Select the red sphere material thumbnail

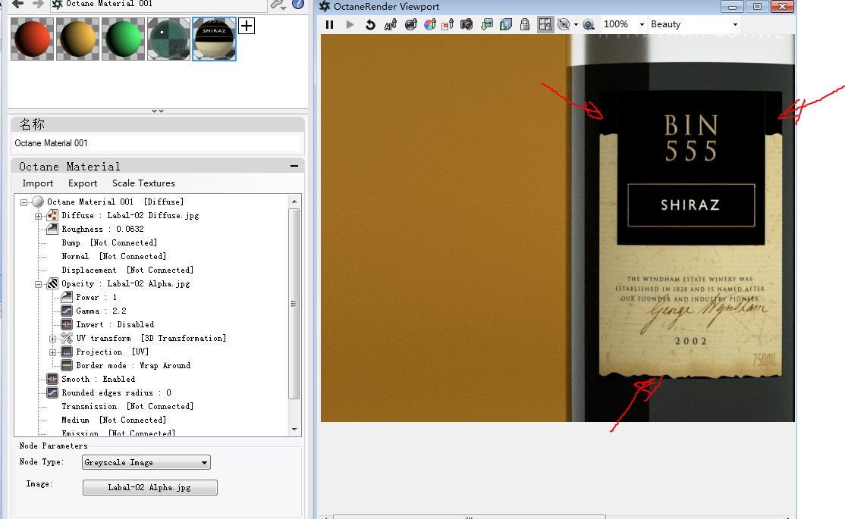click(33, 39)
